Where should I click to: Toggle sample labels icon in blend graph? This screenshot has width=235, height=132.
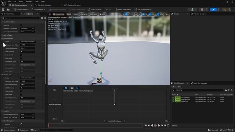tap(72, 88)
